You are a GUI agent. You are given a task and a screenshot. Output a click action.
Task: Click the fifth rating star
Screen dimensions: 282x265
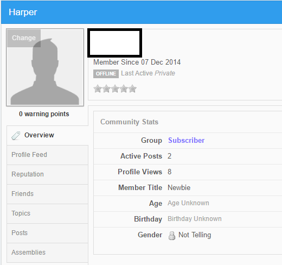tap(132, 89)
